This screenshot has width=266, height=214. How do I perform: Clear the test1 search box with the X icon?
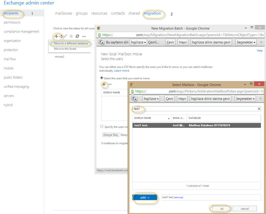pos(259,109)
